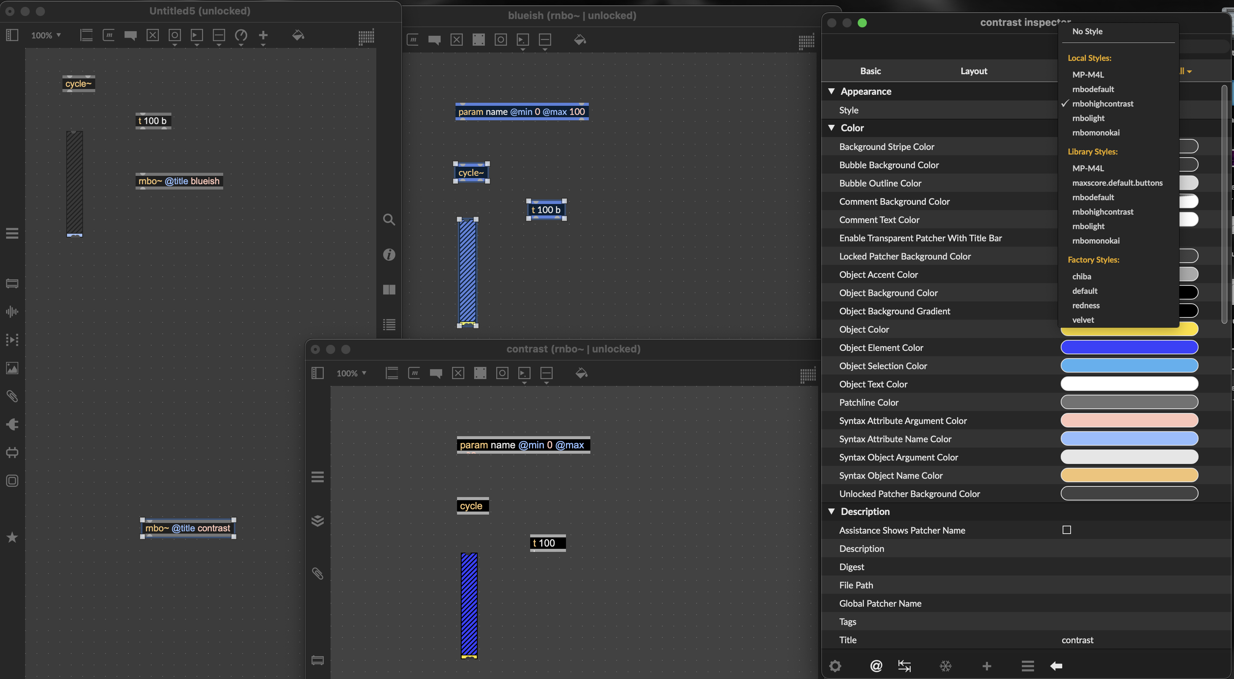1234x679 pixels.
Task: Open Patchline Color swatch
Action: (x=1129, y=402)
